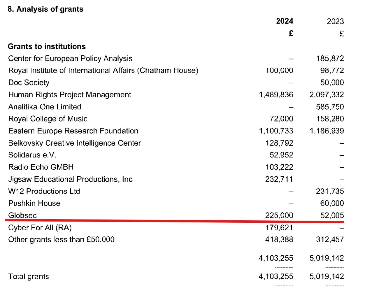
Task: Click 'Center for European Policy Analysis' row label
Action: pyautogui.click(x=70, y=59)
